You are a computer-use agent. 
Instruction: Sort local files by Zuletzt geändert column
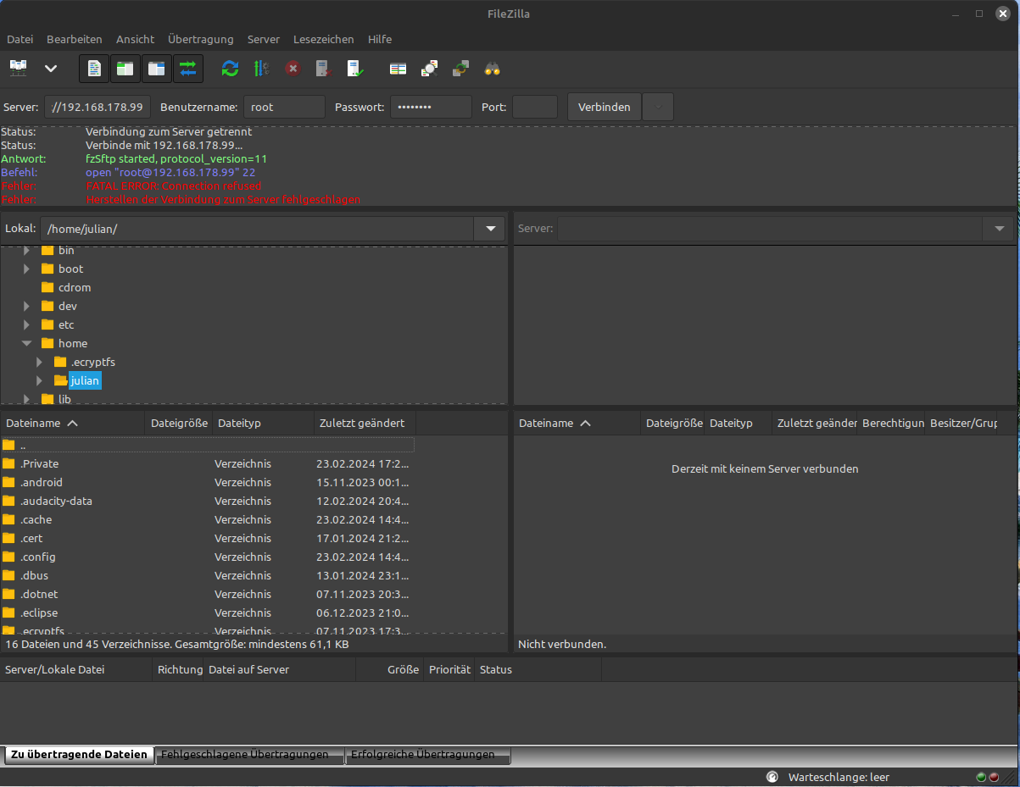[x=365, y=423]
